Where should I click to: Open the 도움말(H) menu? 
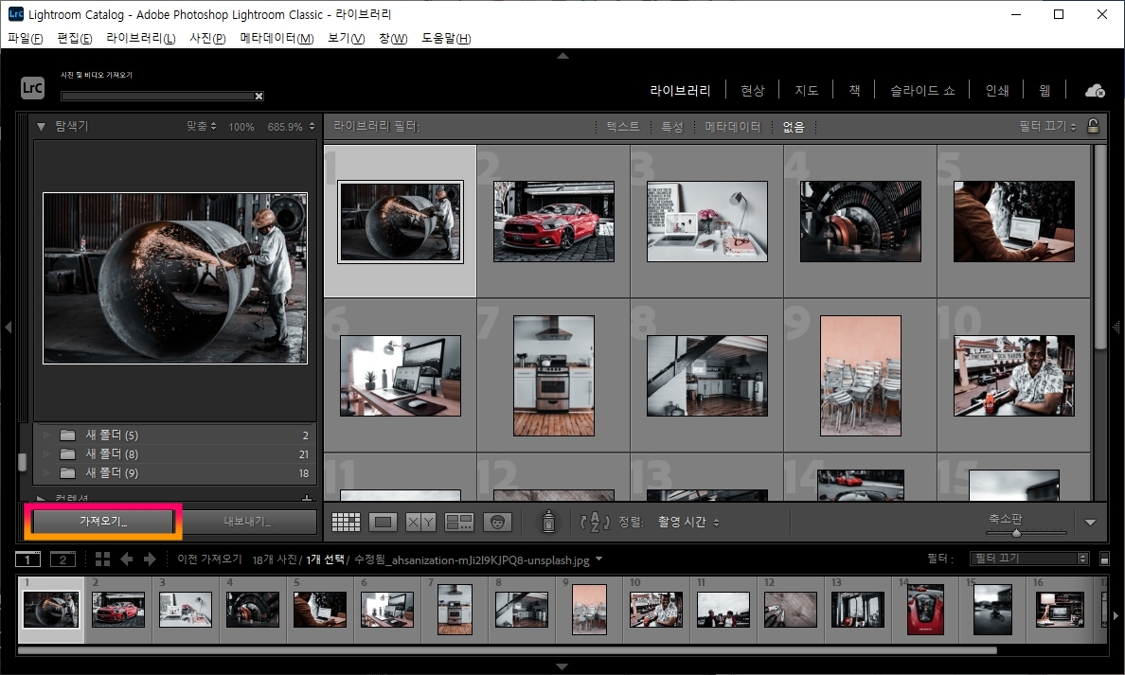click(446, 38)
